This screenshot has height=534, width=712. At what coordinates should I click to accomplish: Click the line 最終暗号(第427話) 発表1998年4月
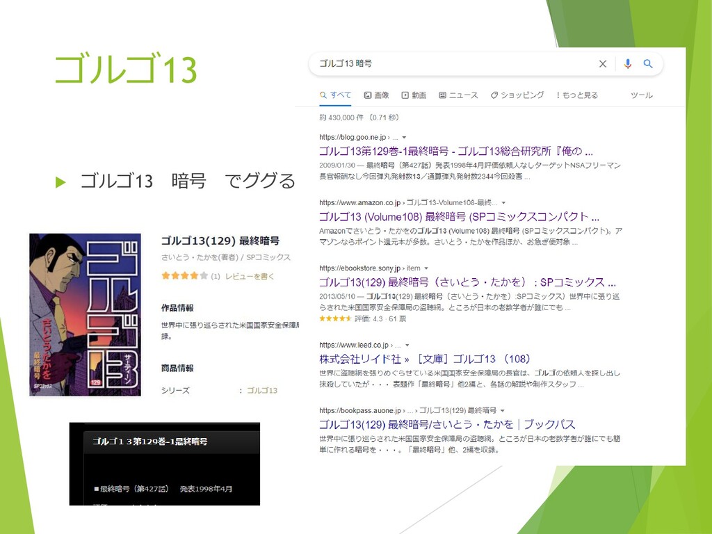(163, 489)
